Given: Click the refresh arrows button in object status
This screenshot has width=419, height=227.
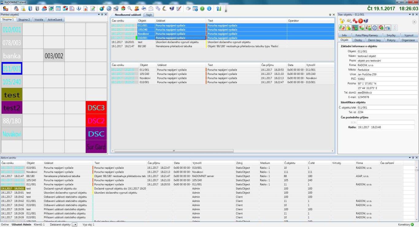Looking at the screenshot, I should point(342,28).
